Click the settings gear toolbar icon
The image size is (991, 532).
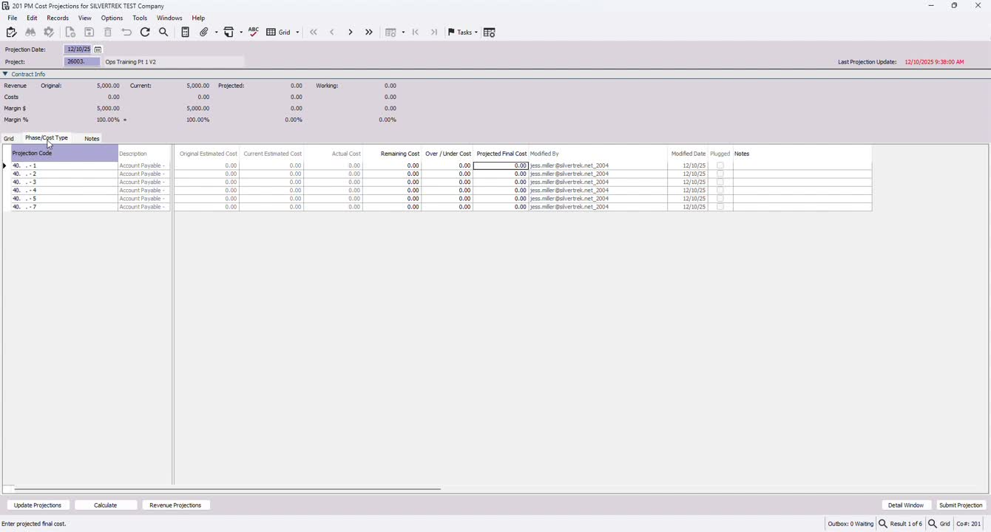click(50, 33)
